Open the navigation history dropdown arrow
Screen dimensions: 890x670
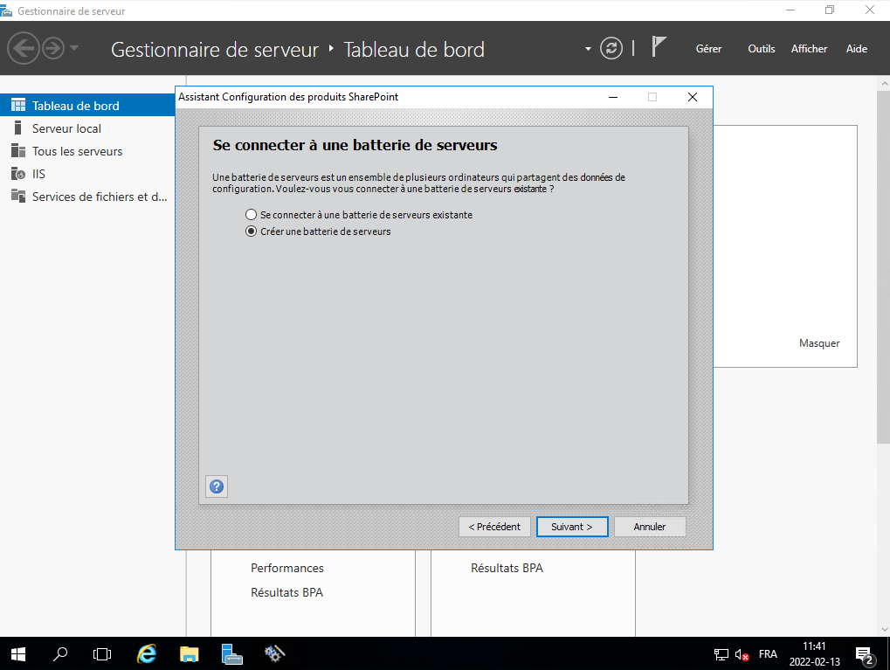point(73,48)
